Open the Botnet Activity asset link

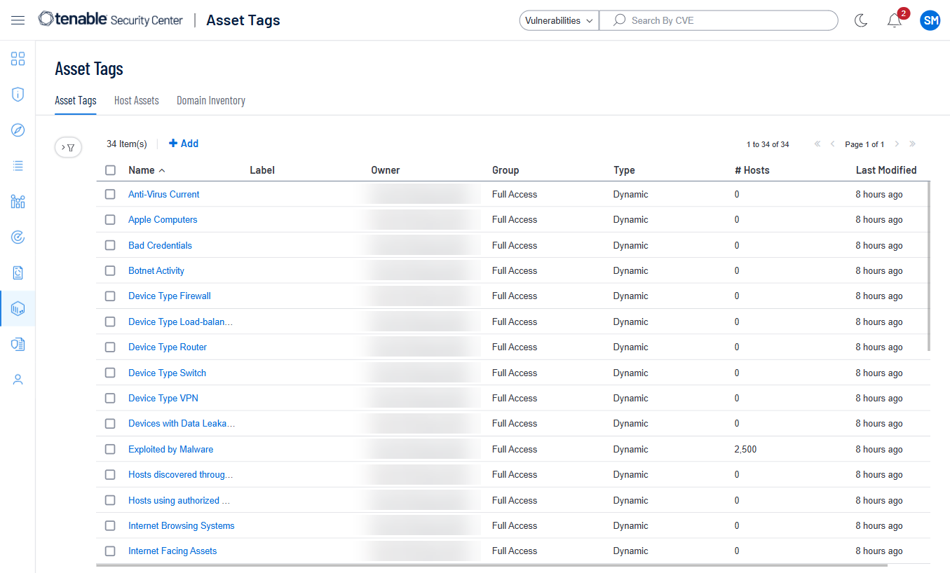click(156, 270)
